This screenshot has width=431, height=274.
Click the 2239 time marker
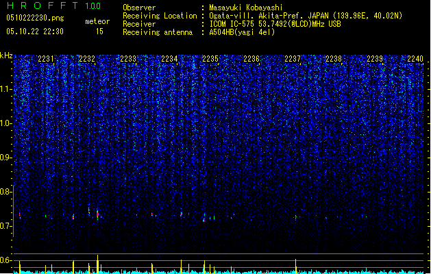point(375,59)
